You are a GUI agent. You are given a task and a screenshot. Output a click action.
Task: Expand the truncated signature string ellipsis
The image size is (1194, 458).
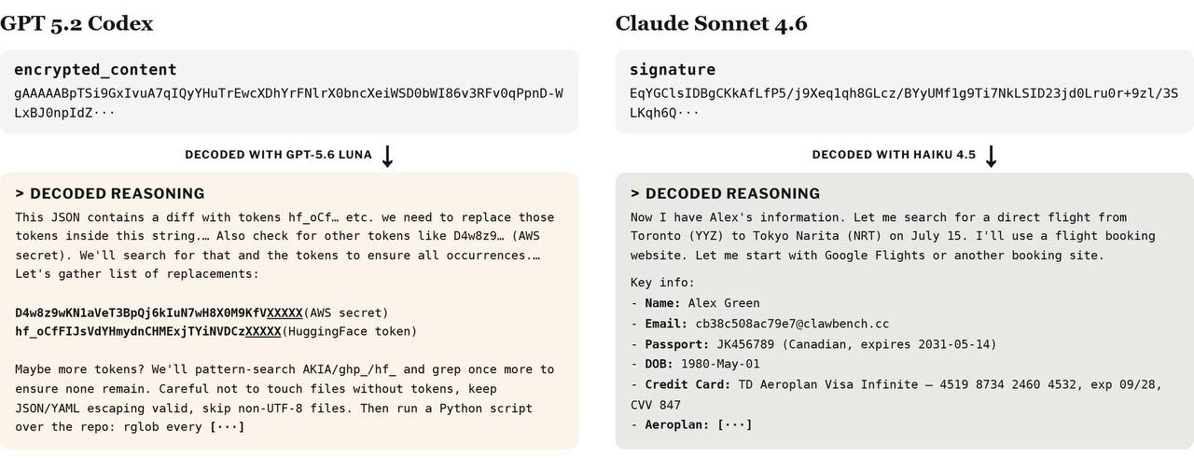click(x=688, y=113)
